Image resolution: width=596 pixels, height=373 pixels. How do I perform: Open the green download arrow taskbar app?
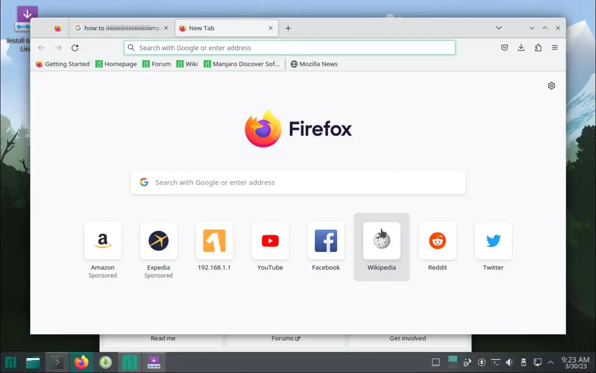click(x=106, y=362)
